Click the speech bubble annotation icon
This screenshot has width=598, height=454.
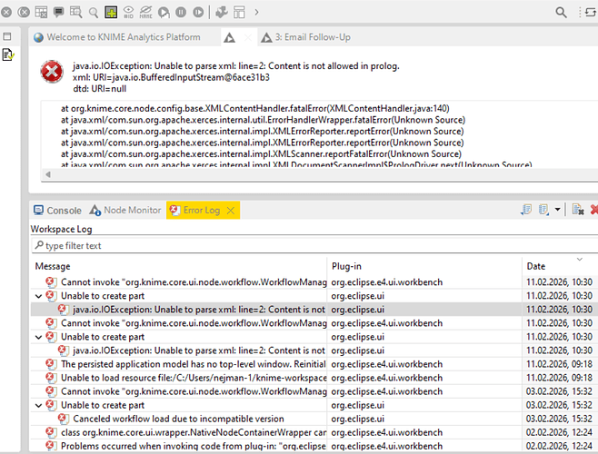tap(59, 12)
